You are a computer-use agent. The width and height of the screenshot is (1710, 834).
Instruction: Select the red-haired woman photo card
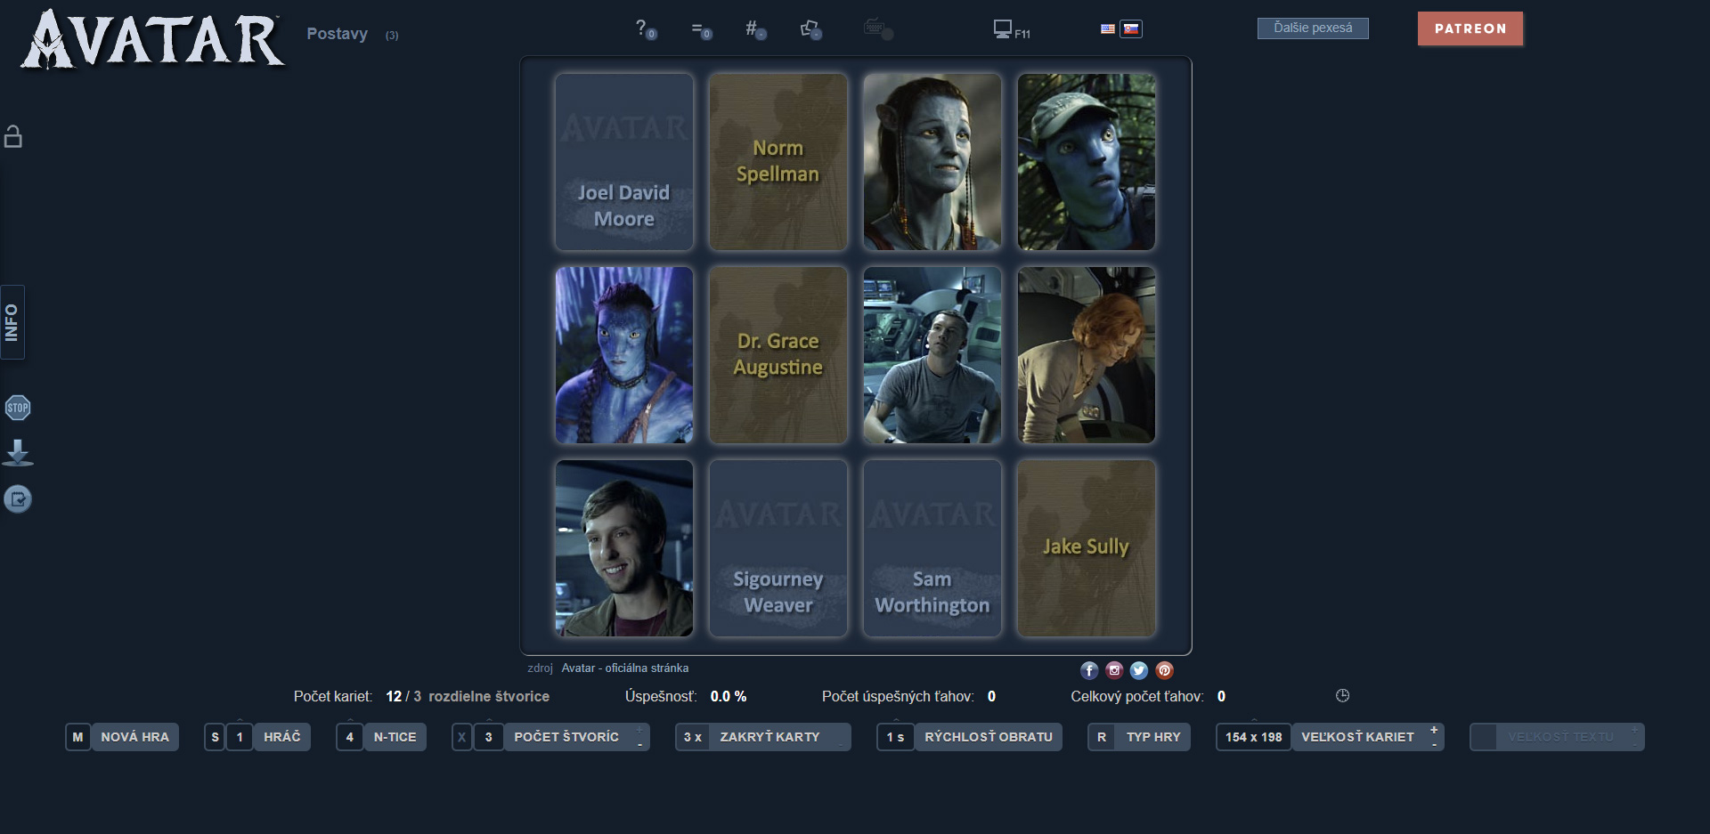(x=1087, y=355)
